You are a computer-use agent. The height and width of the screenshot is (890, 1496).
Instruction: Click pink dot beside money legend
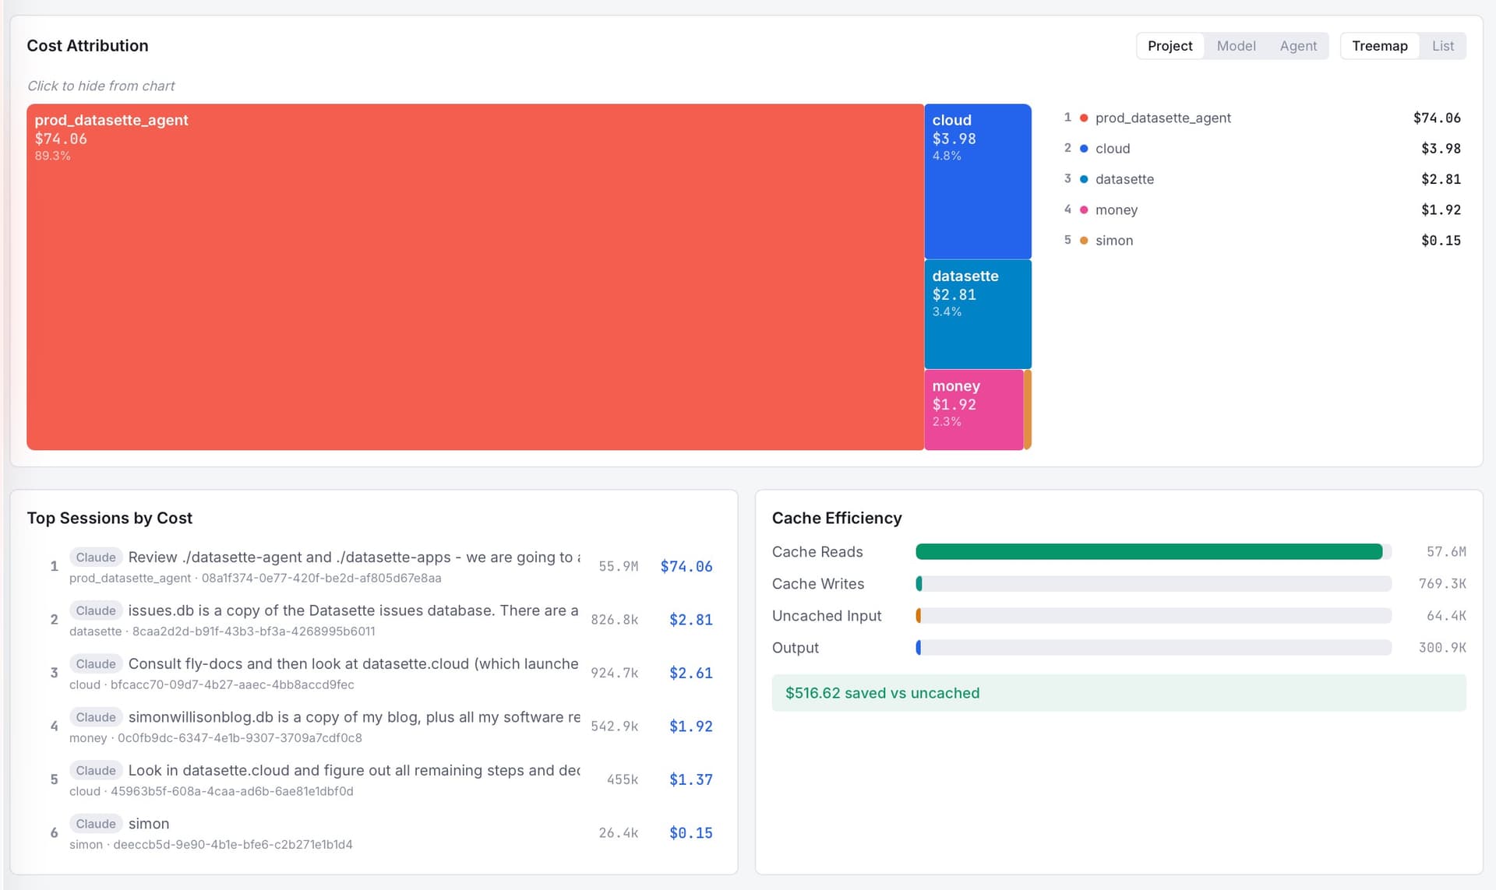(x=1083, y=209)
